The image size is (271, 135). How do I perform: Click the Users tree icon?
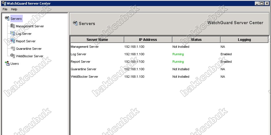[x=7, y=63]
